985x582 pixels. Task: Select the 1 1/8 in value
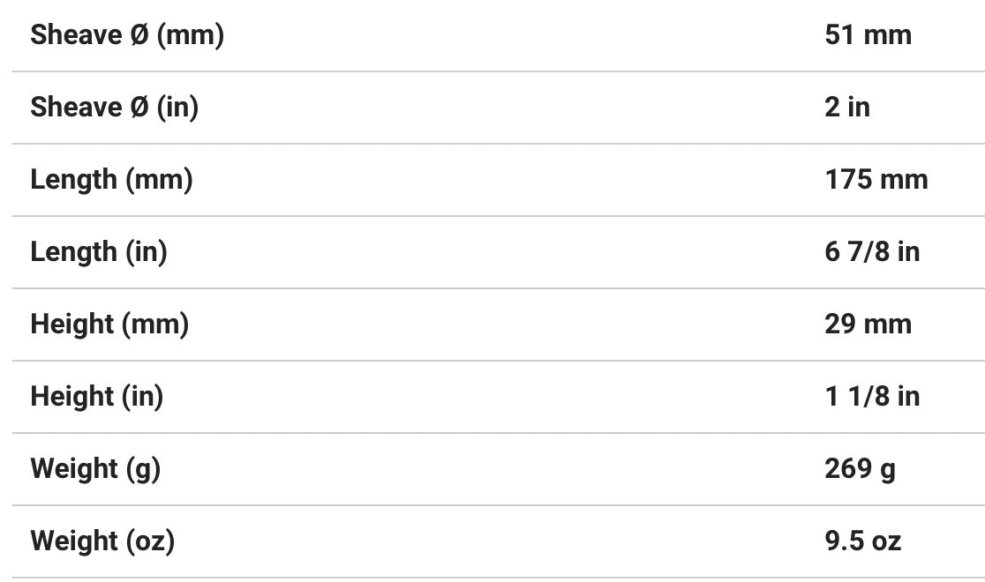(872, 397)
